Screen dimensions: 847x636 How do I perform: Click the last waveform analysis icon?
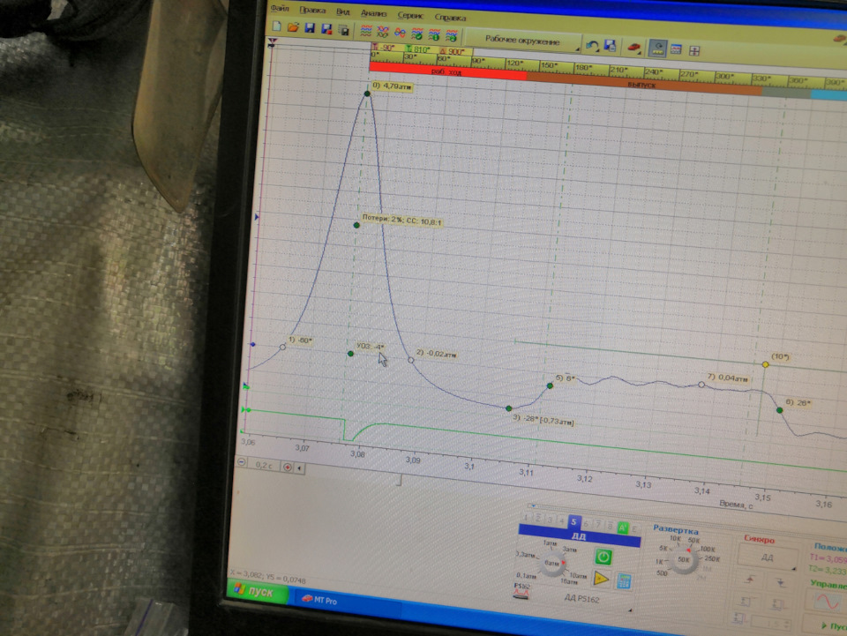452,37
